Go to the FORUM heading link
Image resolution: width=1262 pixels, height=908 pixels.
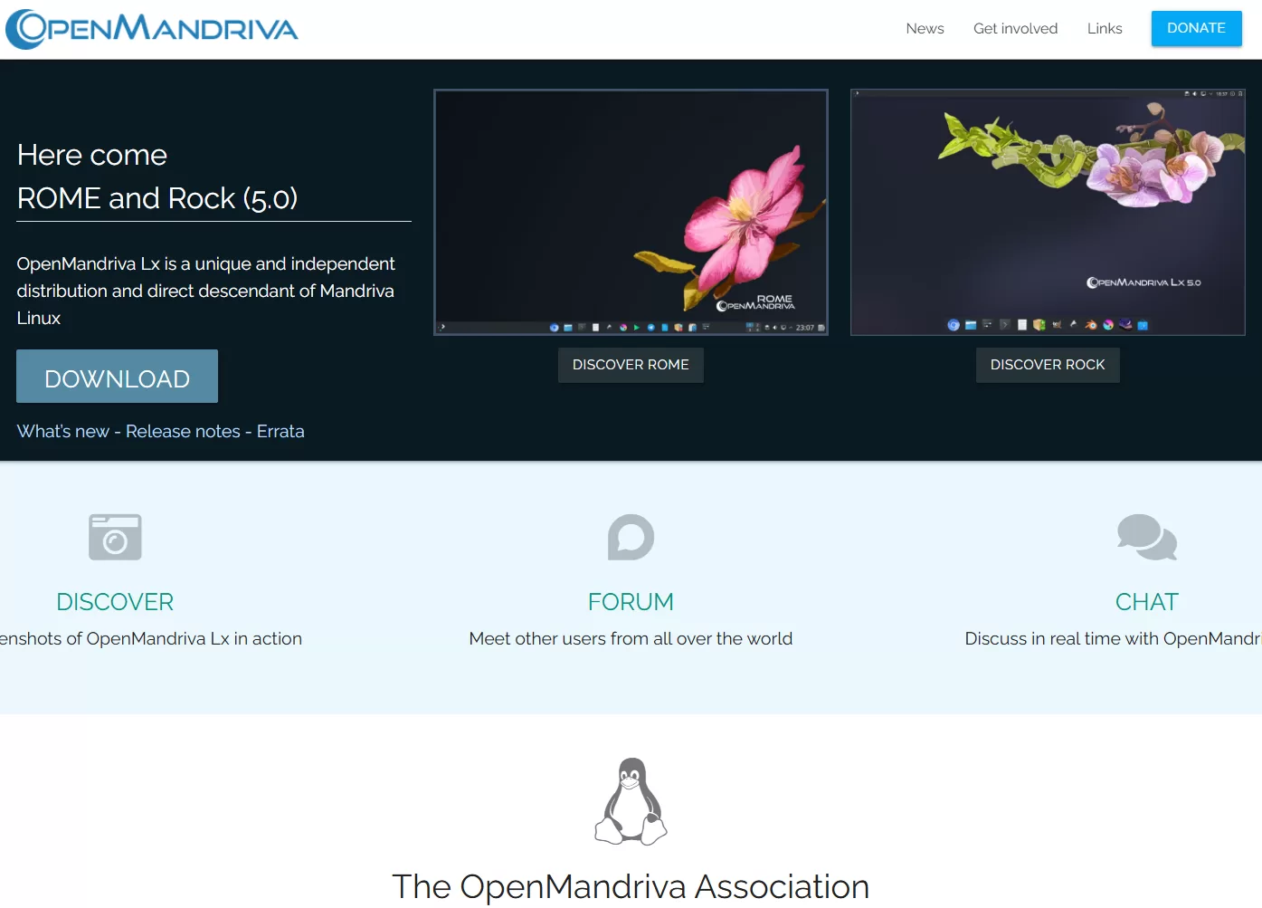click(x=631, y=602)
